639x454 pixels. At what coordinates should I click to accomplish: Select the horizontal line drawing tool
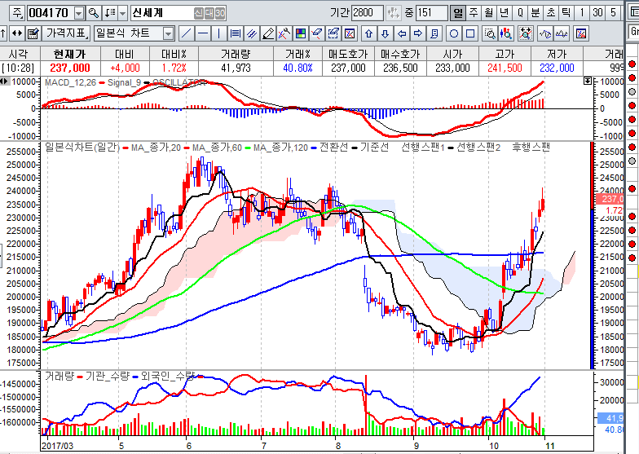(202, 33)
